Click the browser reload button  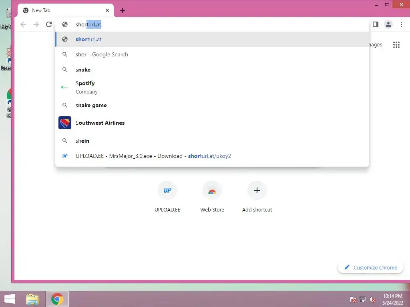[x=49, y=24]
